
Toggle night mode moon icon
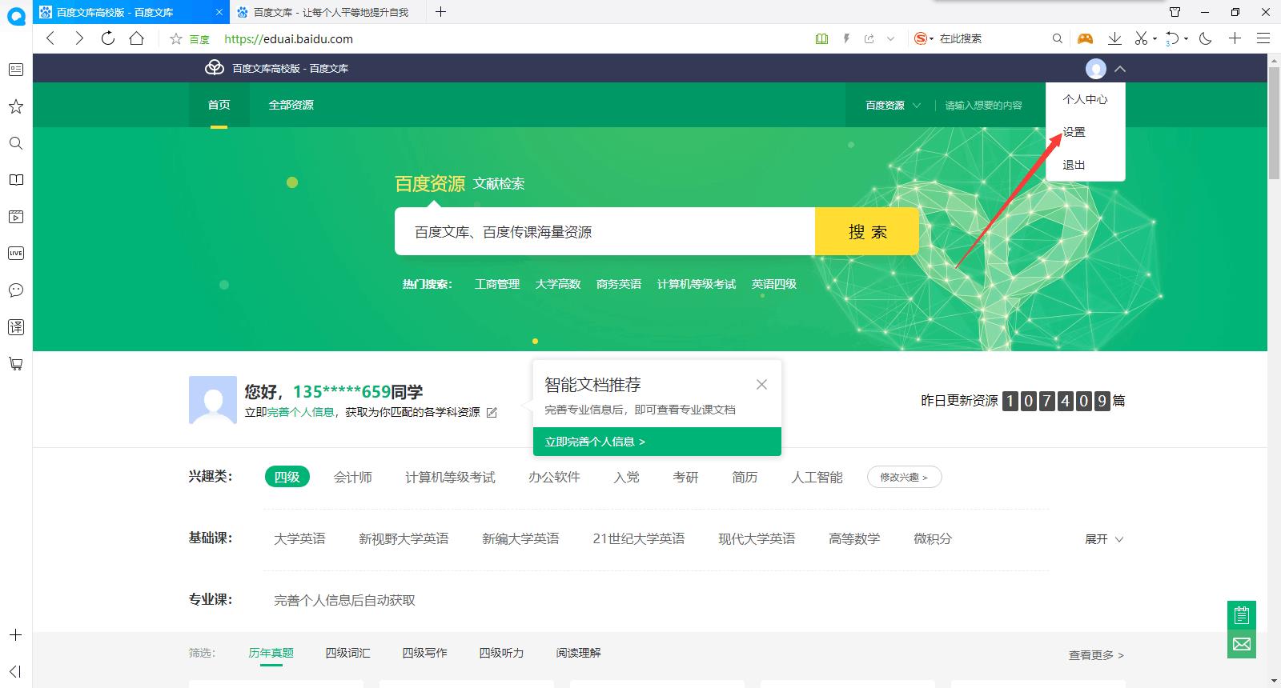(1206, 38)
